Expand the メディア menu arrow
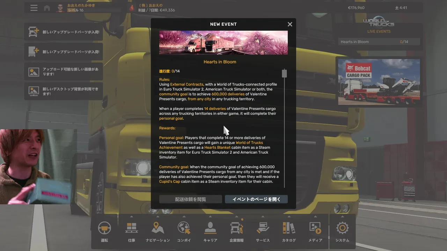This screenshot has width=447, height=251. point(315,216)
